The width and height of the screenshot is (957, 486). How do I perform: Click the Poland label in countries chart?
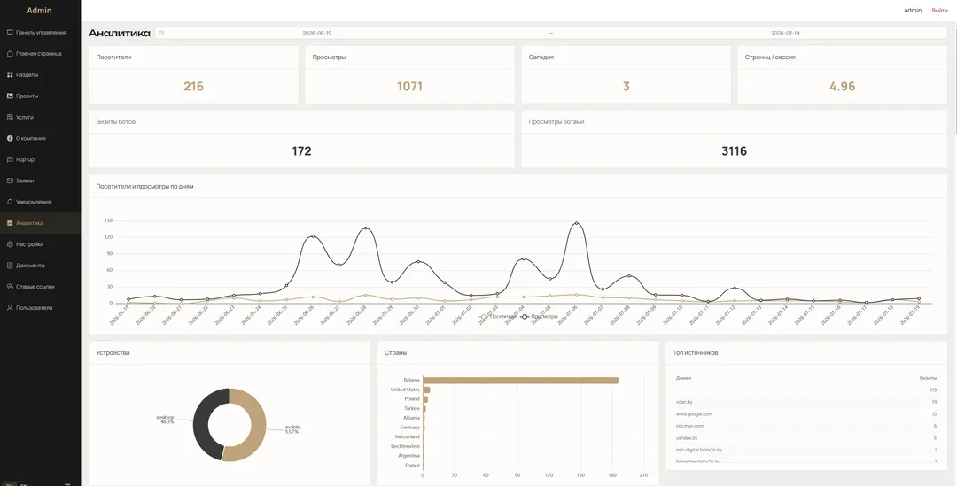412,398
